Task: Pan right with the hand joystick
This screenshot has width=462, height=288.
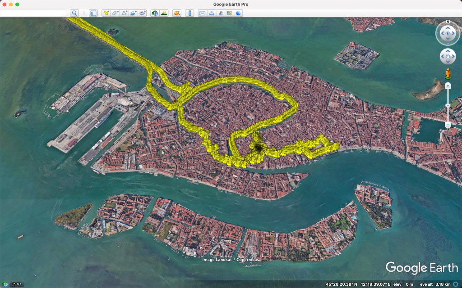Action: coord(453,57)
